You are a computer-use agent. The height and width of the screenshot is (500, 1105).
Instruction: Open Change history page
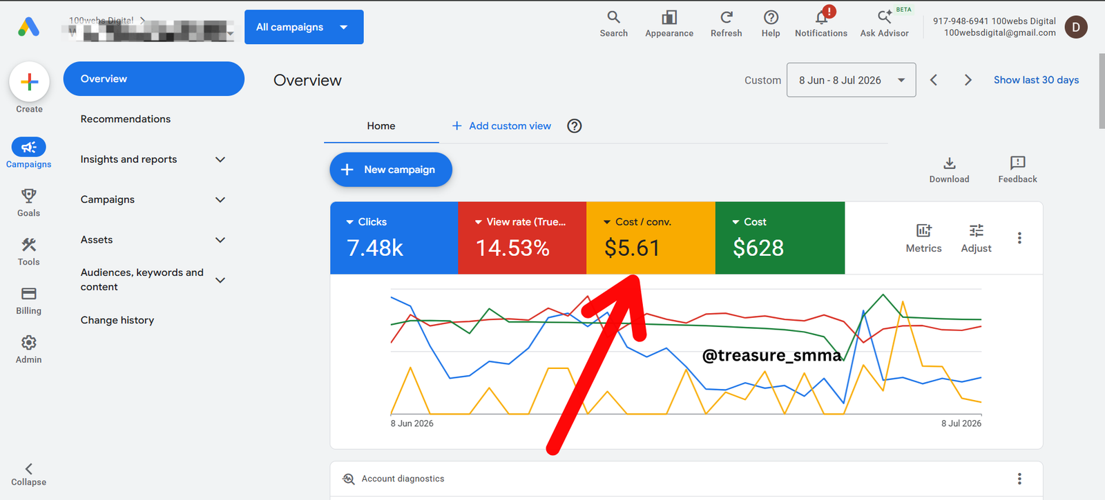click(x=117, y=320)
